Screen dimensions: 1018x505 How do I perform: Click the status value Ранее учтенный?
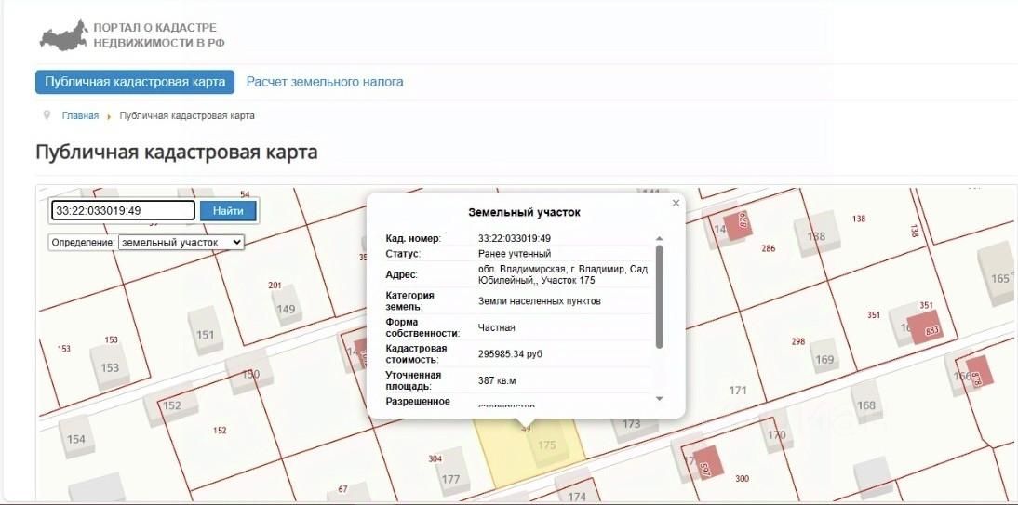515,253
